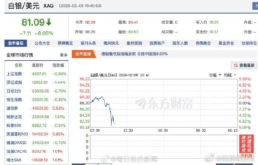Click the XAG symbol code
Viewport: 258px width, 165px height.
[x=49, y=6]
